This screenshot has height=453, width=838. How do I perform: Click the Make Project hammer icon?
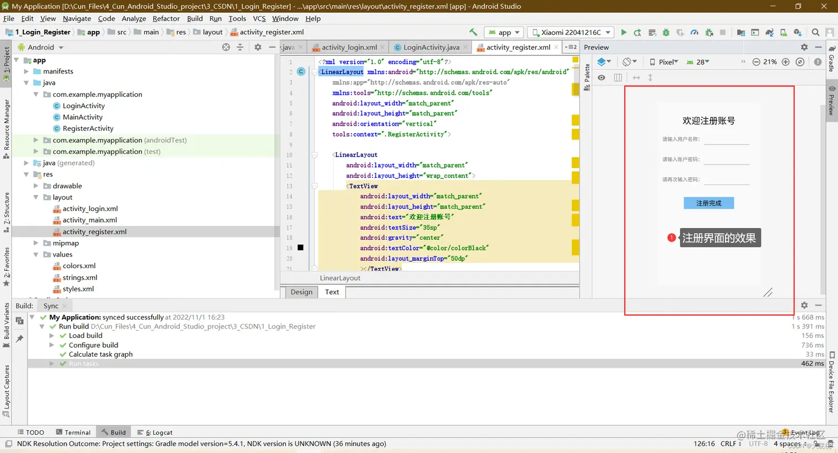pyautogui.click(x=473, y=33)
